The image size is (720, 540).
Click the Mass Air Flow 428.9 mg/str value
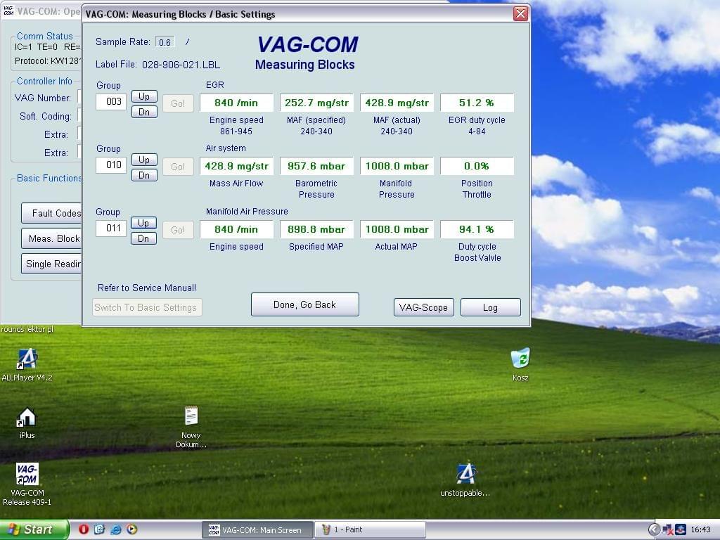236,166
